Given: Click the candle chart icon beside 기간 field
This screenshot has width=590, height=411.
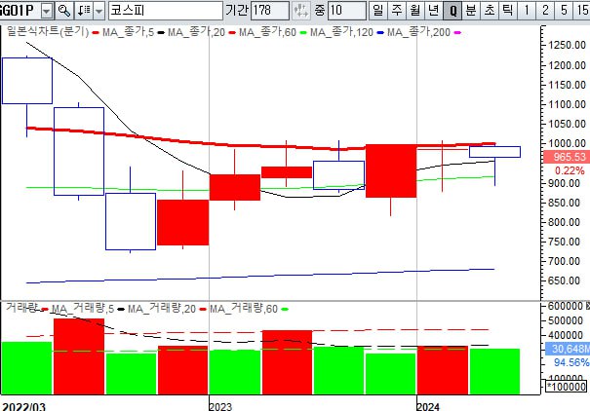Looking at the screenshot, I should click(x=301, y=11).
